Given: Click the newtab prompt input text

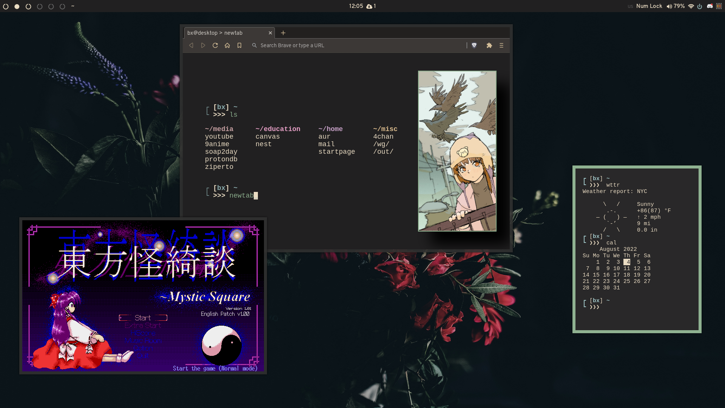Looking at the screenshot, I should (242, 196).
